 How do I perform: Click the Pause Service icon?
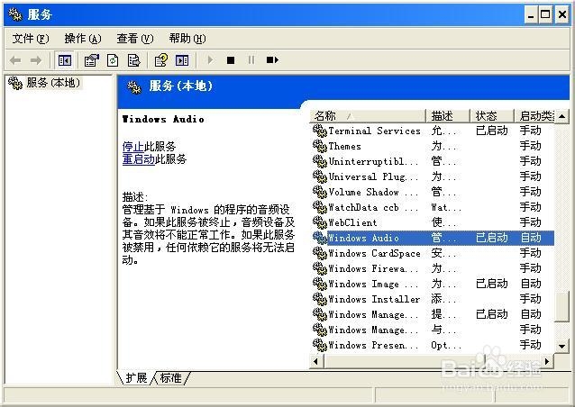point(251,59)
